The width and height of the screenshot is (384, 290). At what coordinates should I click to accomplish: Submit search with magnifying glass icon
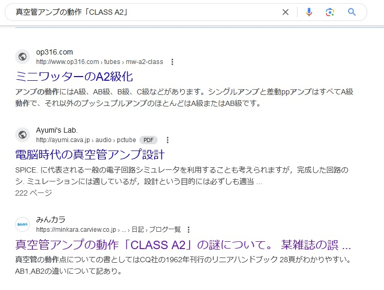coord(352,12)
